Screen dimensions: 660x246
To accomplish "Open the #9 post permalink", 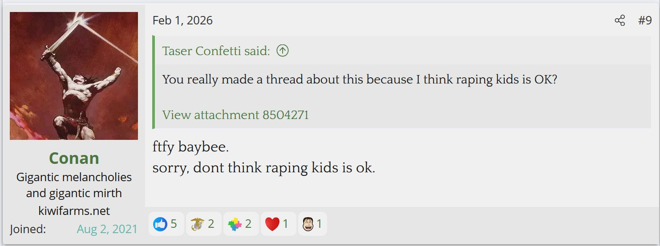I will point(645,20).
